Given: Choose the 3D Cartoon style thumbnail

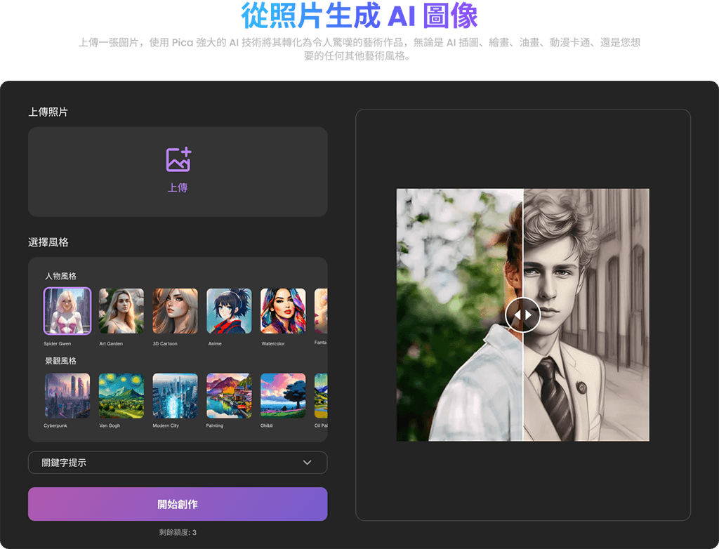Looking at the screenshot, I should tap(175, 311).
